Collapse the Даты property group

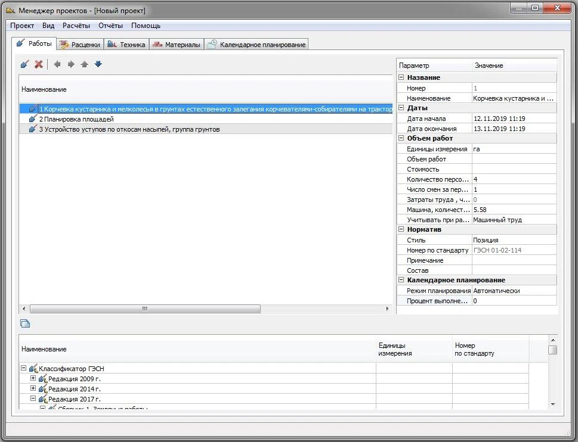point(401,108)
